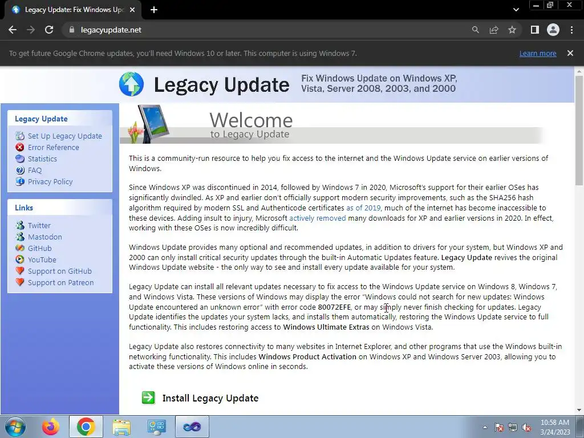This screenshot has height=438, width=584.
Task: Click the zoom magnifier icon in address bar
Action: click(x=475, y=30)
